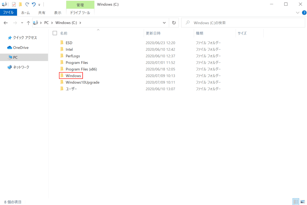Select the PerfLogs folder name
Image resolution: width=307 pixels, height=205 pixels.
(x=73, y=56)
